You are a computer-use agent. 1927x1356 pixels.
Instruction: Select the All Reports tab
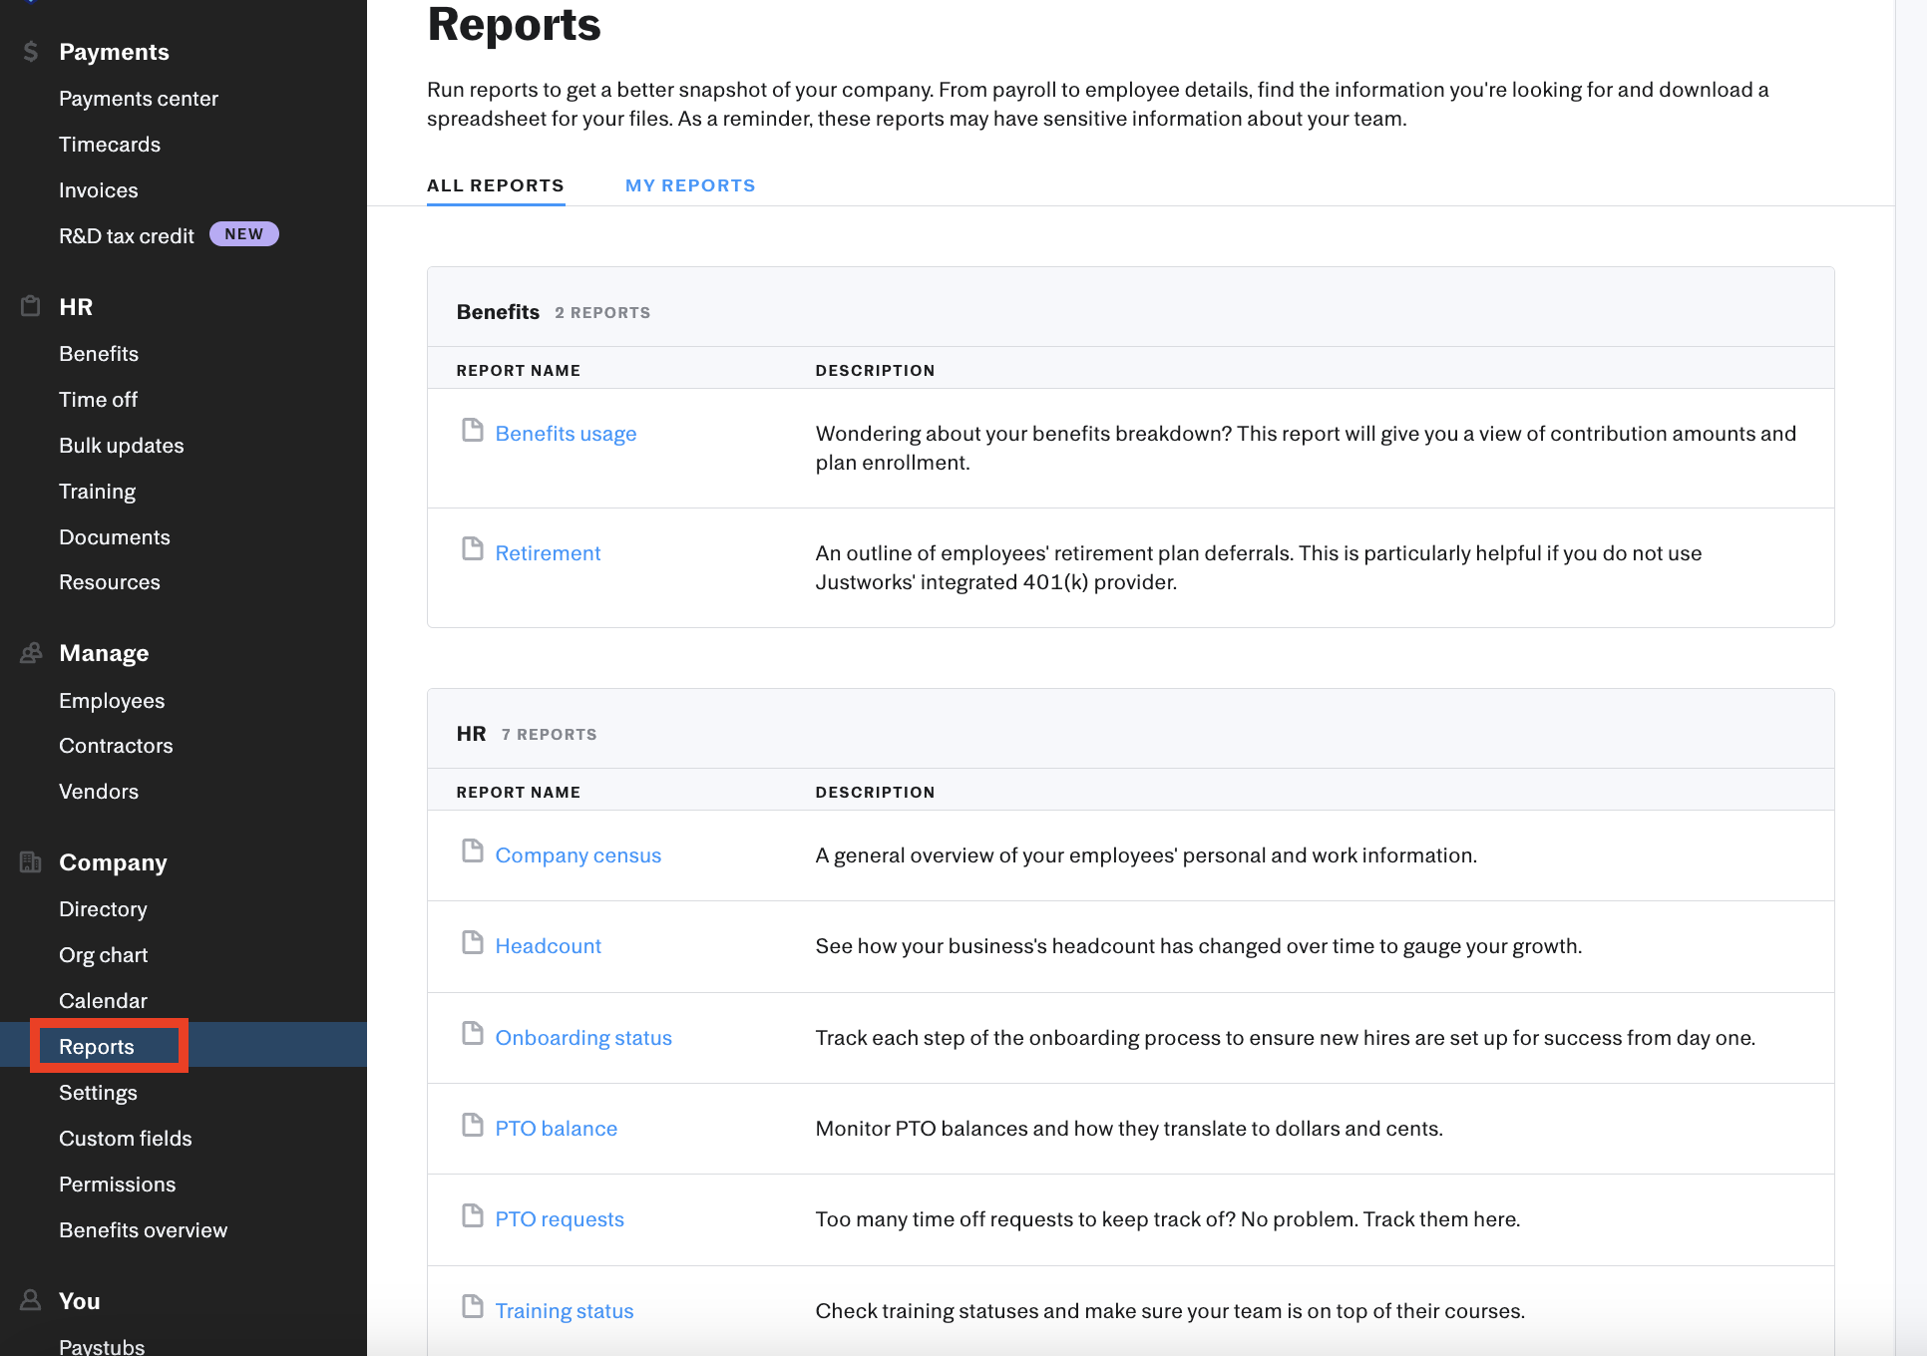pyautogui.click(x=496, y=185)
